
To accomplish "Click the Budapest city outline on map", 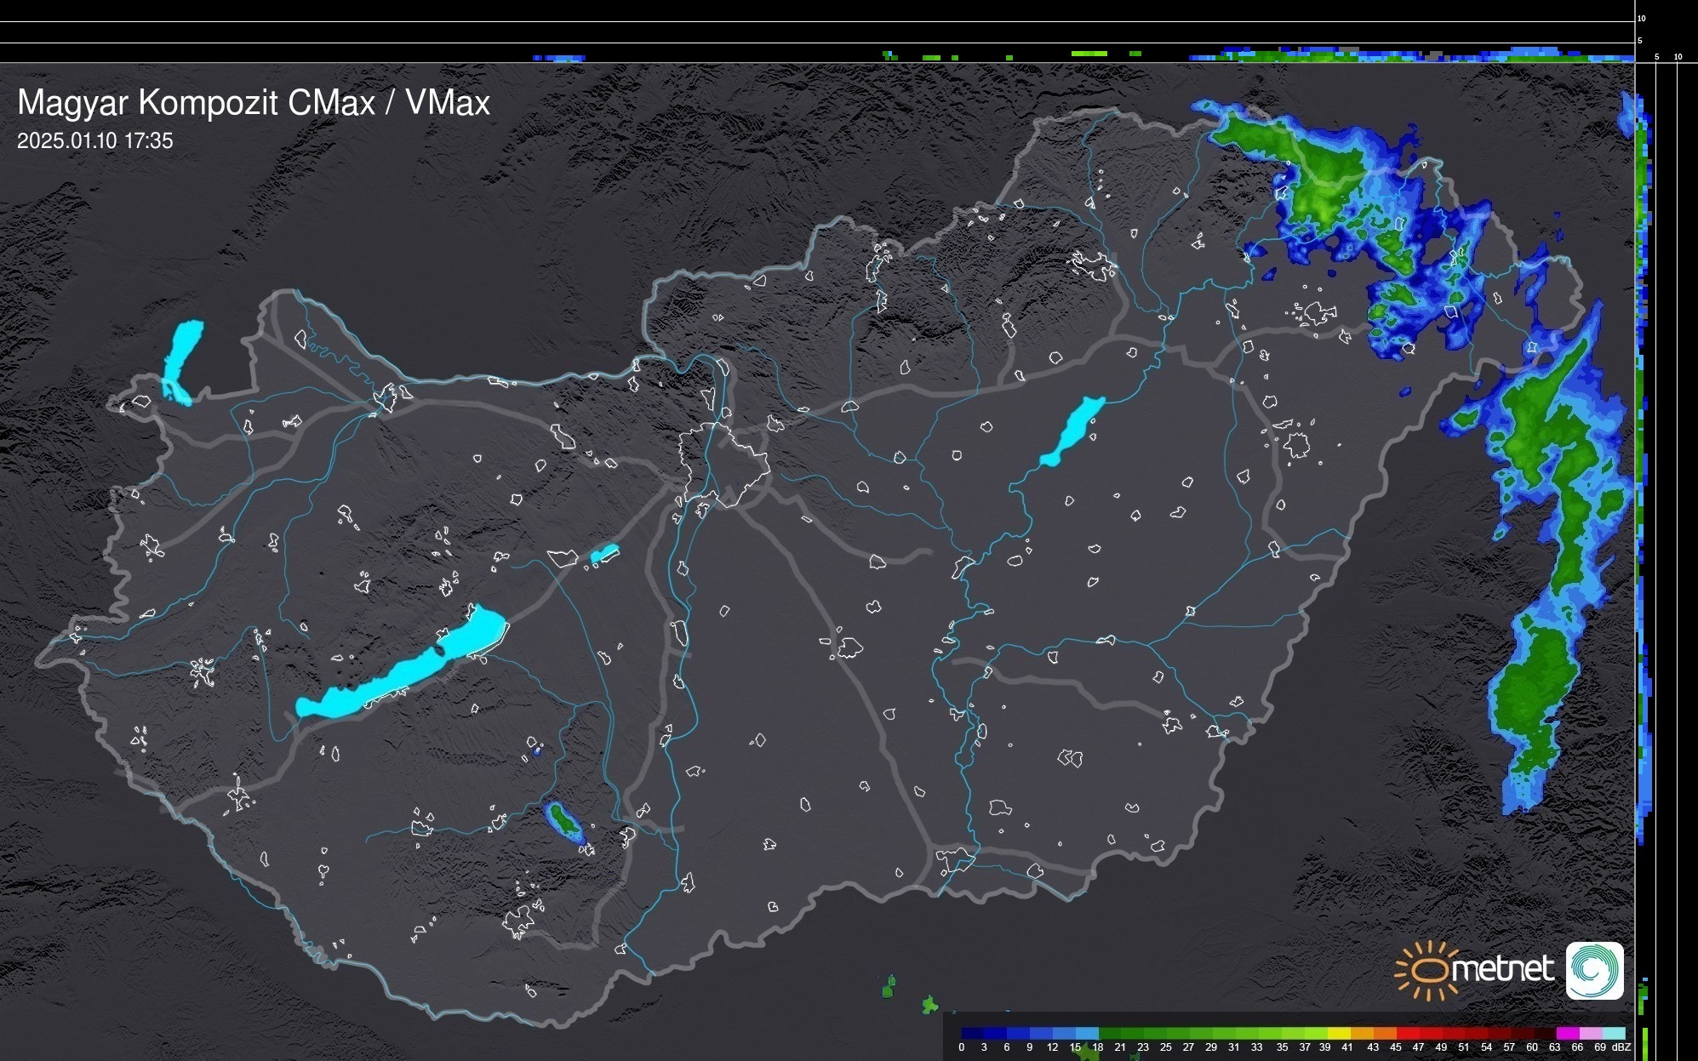I will coord(723,464).
